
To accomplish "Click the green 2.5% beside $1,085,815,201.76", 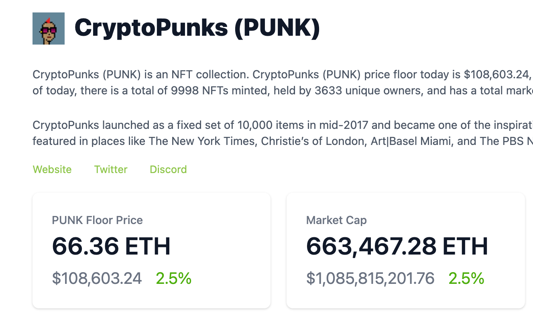I will click(466, 278).
